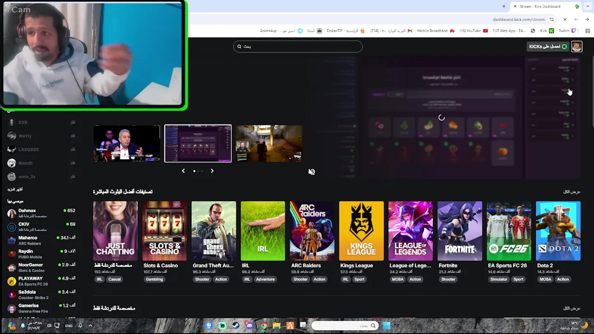Open the Dota 2 category cover
The height and width of the screenshot is (334, 594).
[x=558, y=231]
